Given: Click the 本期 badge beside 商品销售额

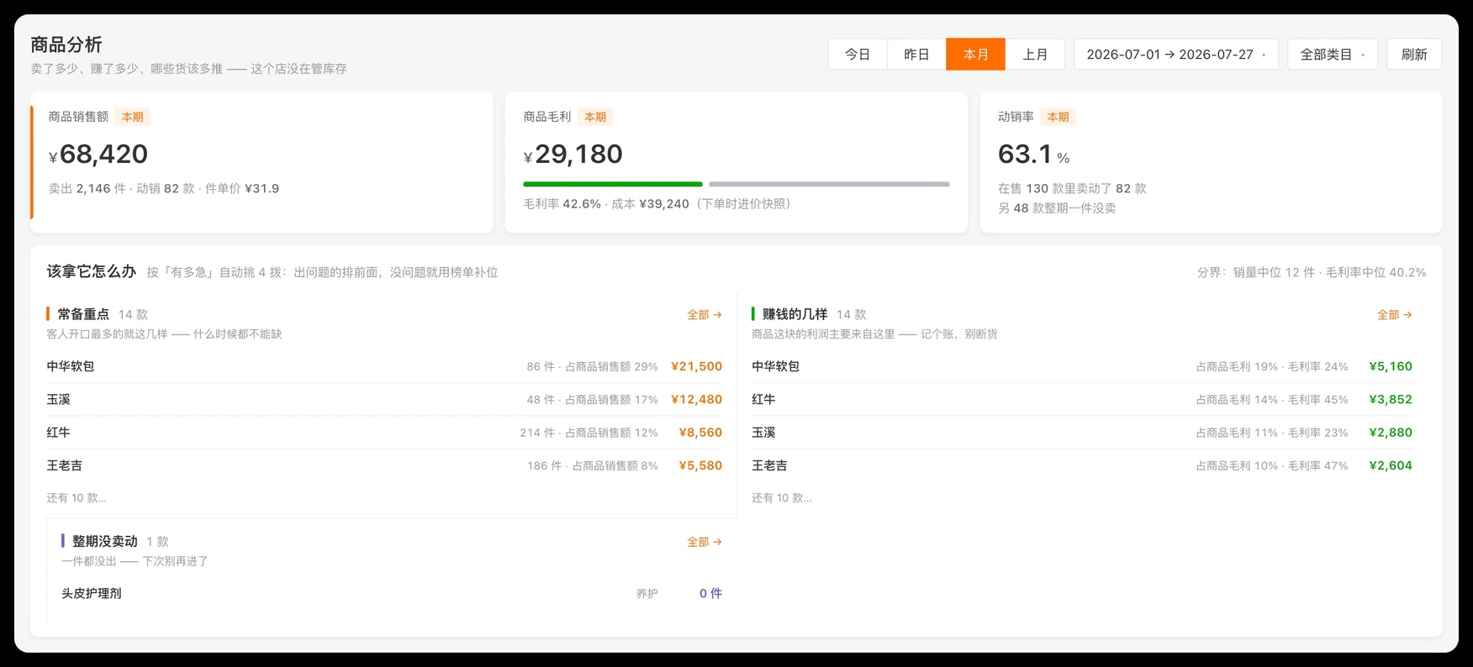Looking at the screenshot, I should (133, 117).
